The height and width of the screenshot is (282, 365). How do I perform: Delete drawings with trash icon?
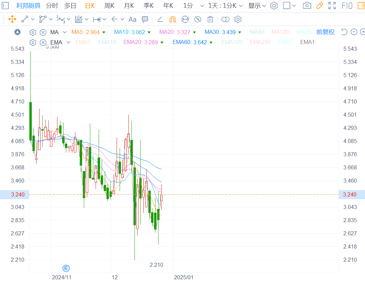coord(210,19)
